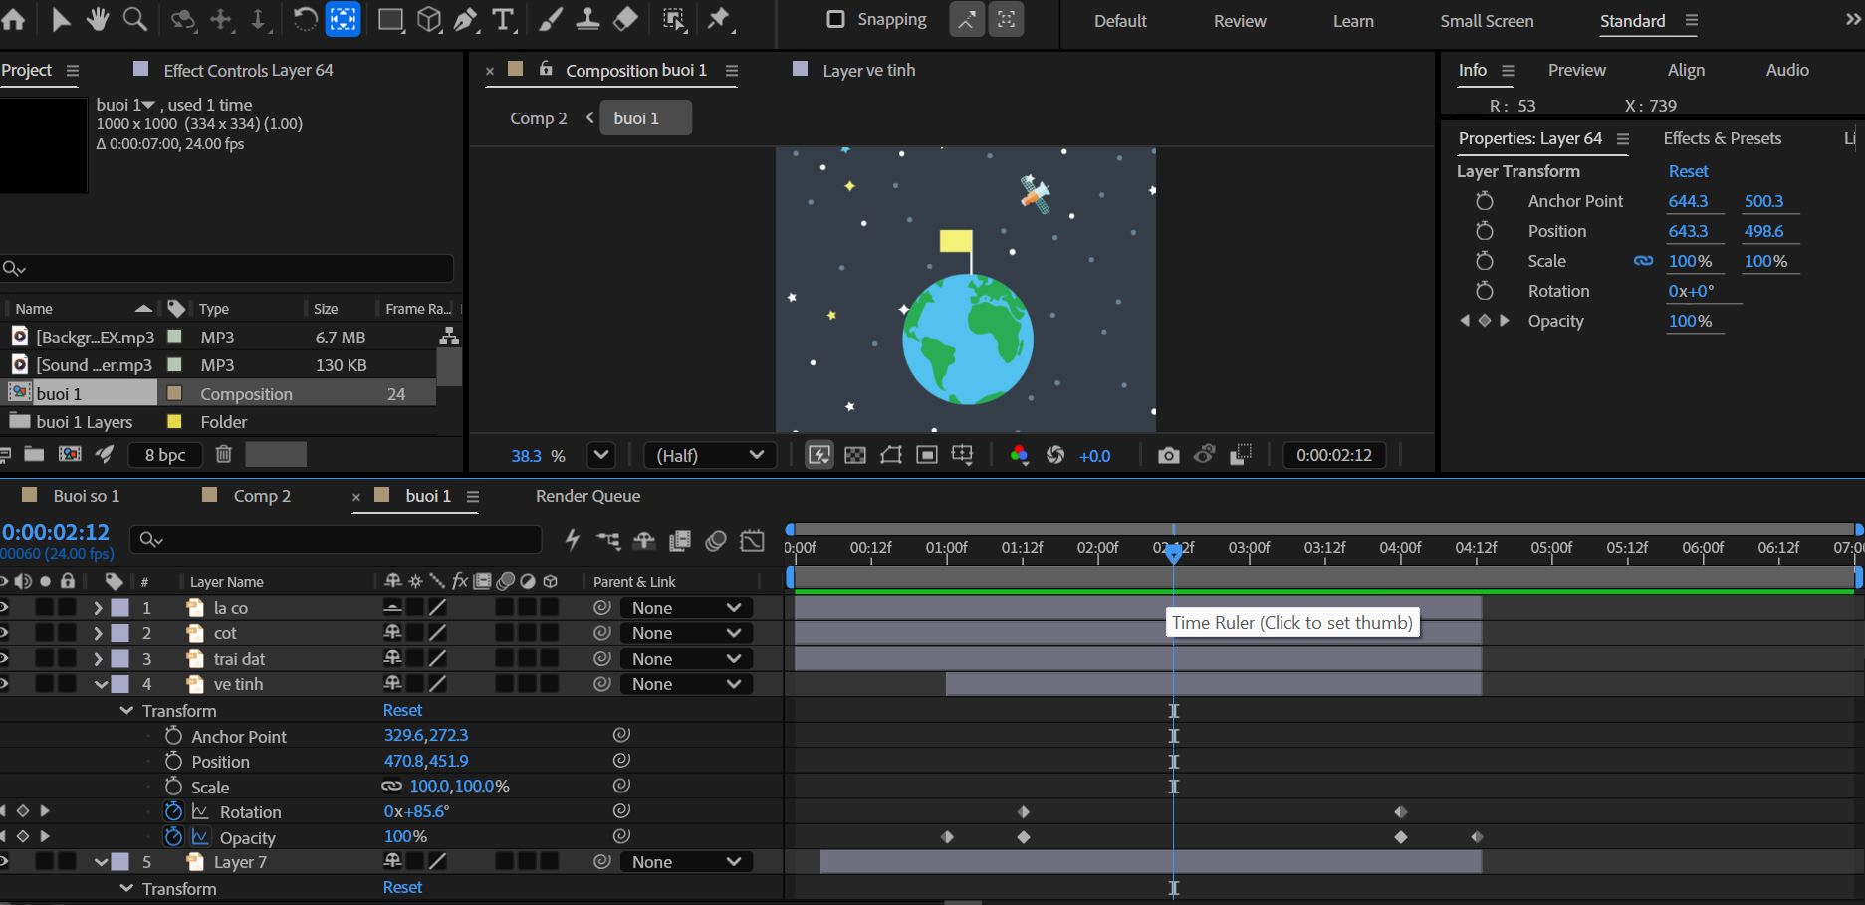The image size is (1865, 905).
Task: Open the Comp 2 timeline tab
Action: (262, 496)
